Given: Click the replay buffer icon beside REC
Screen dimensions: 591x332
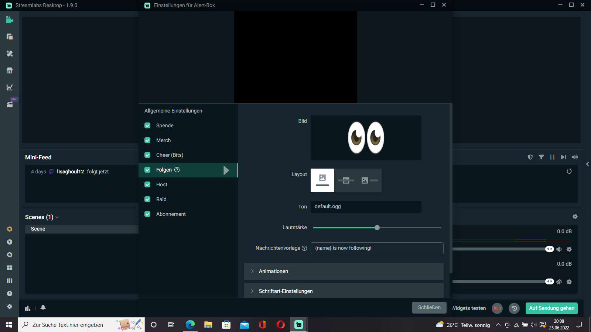Looking at the screenshot, I should [514, 308].
